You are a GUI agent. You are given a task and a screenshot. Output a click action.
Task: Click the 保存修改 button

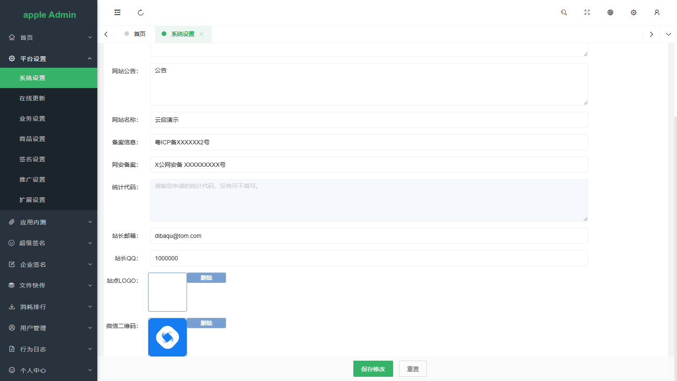click(373, 369)
